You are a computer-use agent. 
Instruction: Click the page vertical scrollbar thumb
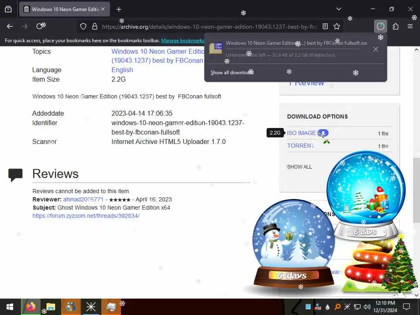[x=416, y=190]
